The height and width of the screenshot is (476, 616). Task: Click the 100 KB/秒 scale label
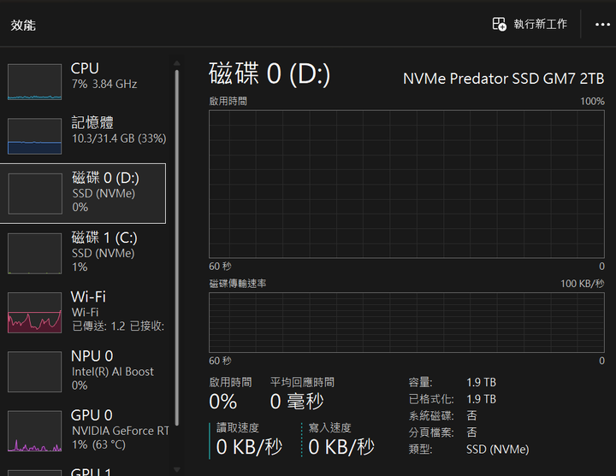click(x=583, y=284)
